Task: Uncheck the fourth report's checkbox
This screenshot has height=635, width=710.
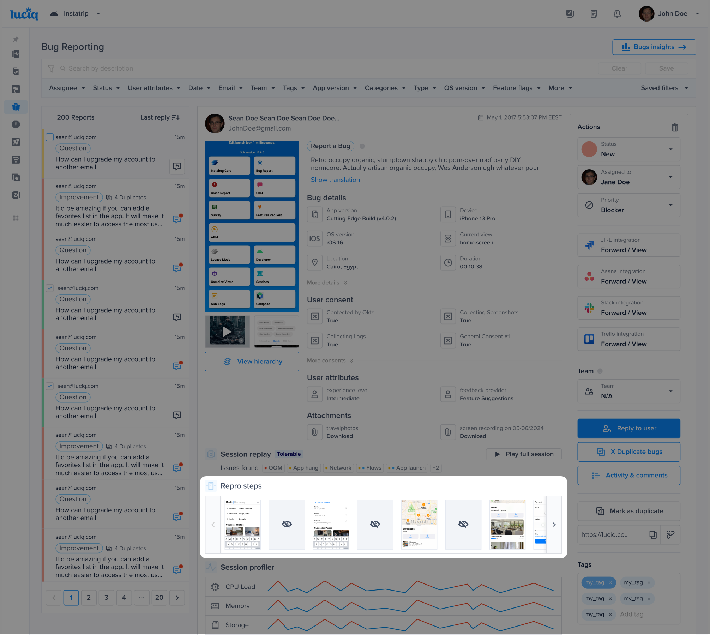Action: 50,288
